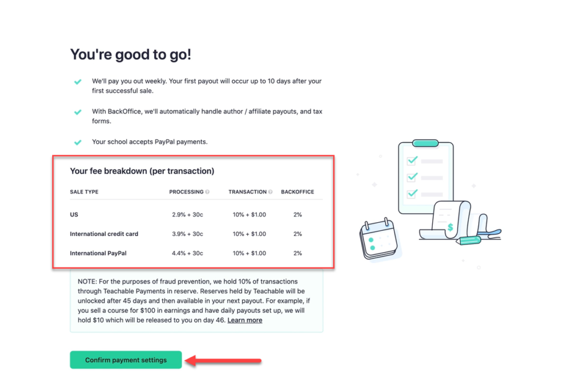This screenshot has width=587, height=390.
Task: Click the Processing column help icon
Action: pyautogui.click(x=208, y=192)
